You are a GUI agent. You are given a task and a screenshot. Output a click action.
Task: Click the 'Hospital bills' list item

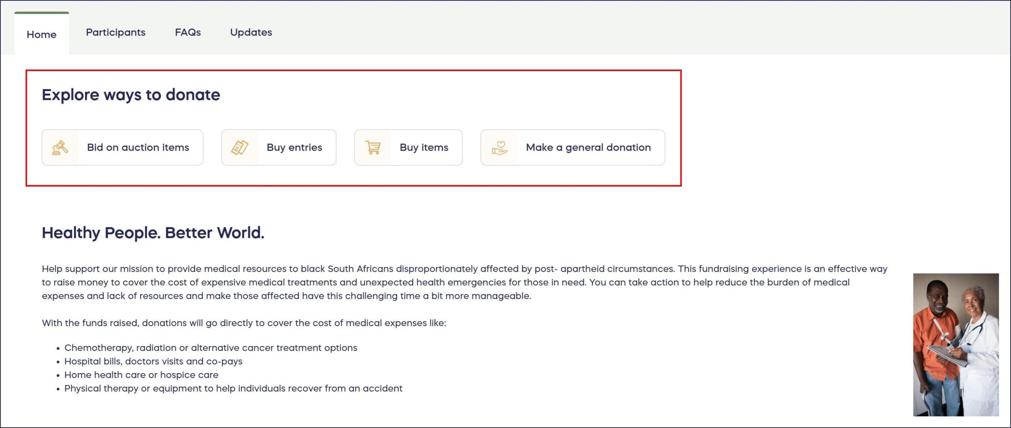[x=153, y=361]
